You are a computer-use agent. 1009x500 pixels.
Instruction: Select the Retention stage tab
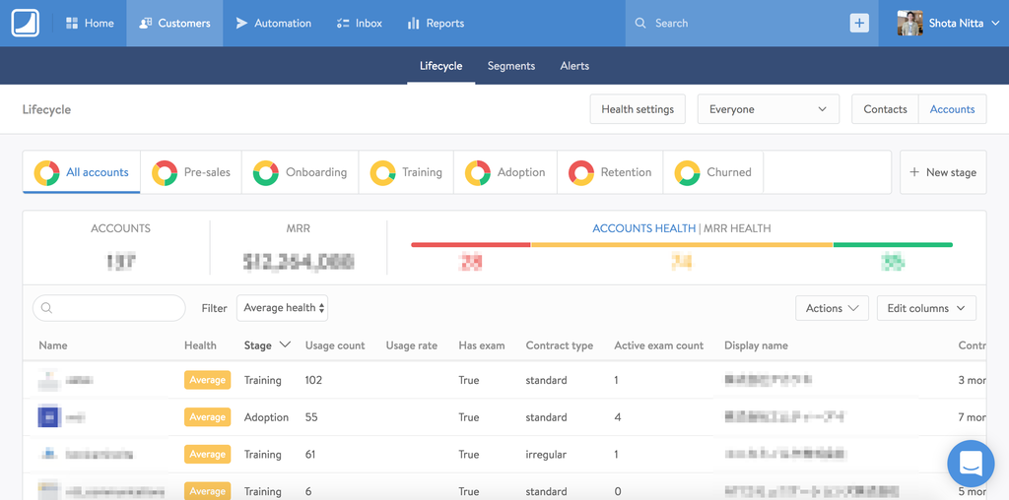click(x=610, y=172)
